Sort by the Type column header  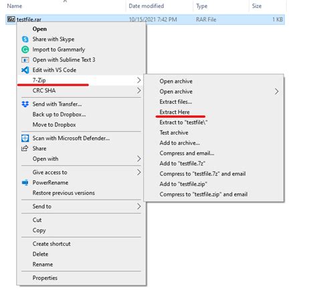[x=202, y=6]
